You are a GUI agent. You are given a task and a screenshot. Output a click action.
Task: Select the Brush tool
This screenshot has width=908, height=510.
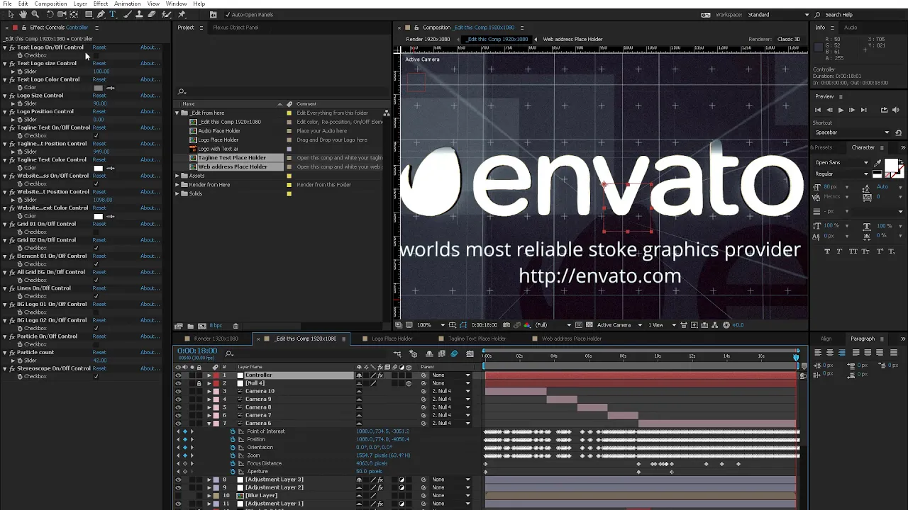click(128, 14)
